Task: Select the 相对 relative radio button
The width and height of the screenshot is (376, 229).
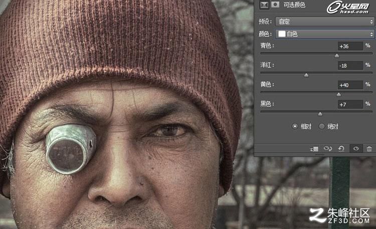Action: pos(295,126)
